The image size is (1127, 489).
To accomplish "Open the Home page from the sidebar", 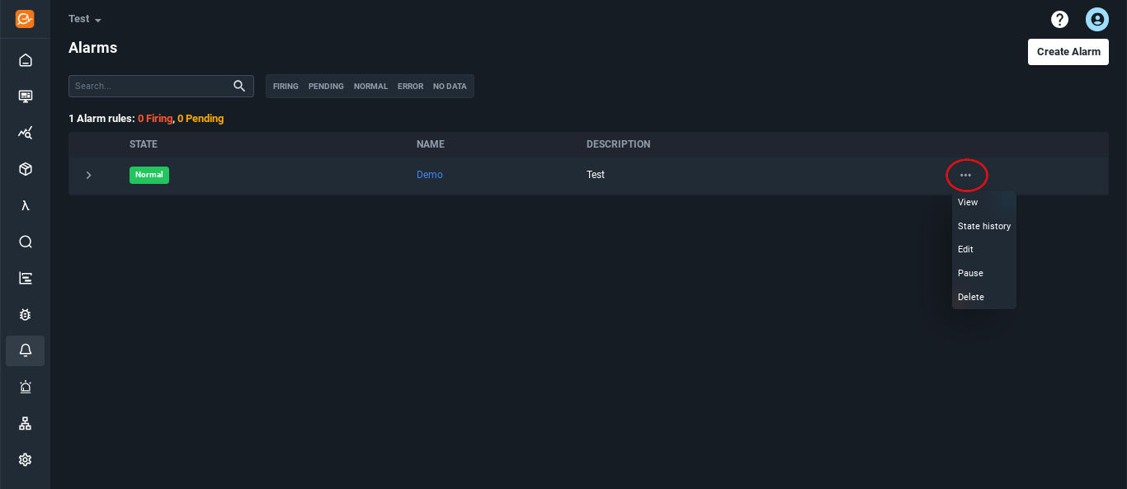I will pos(25,59).
